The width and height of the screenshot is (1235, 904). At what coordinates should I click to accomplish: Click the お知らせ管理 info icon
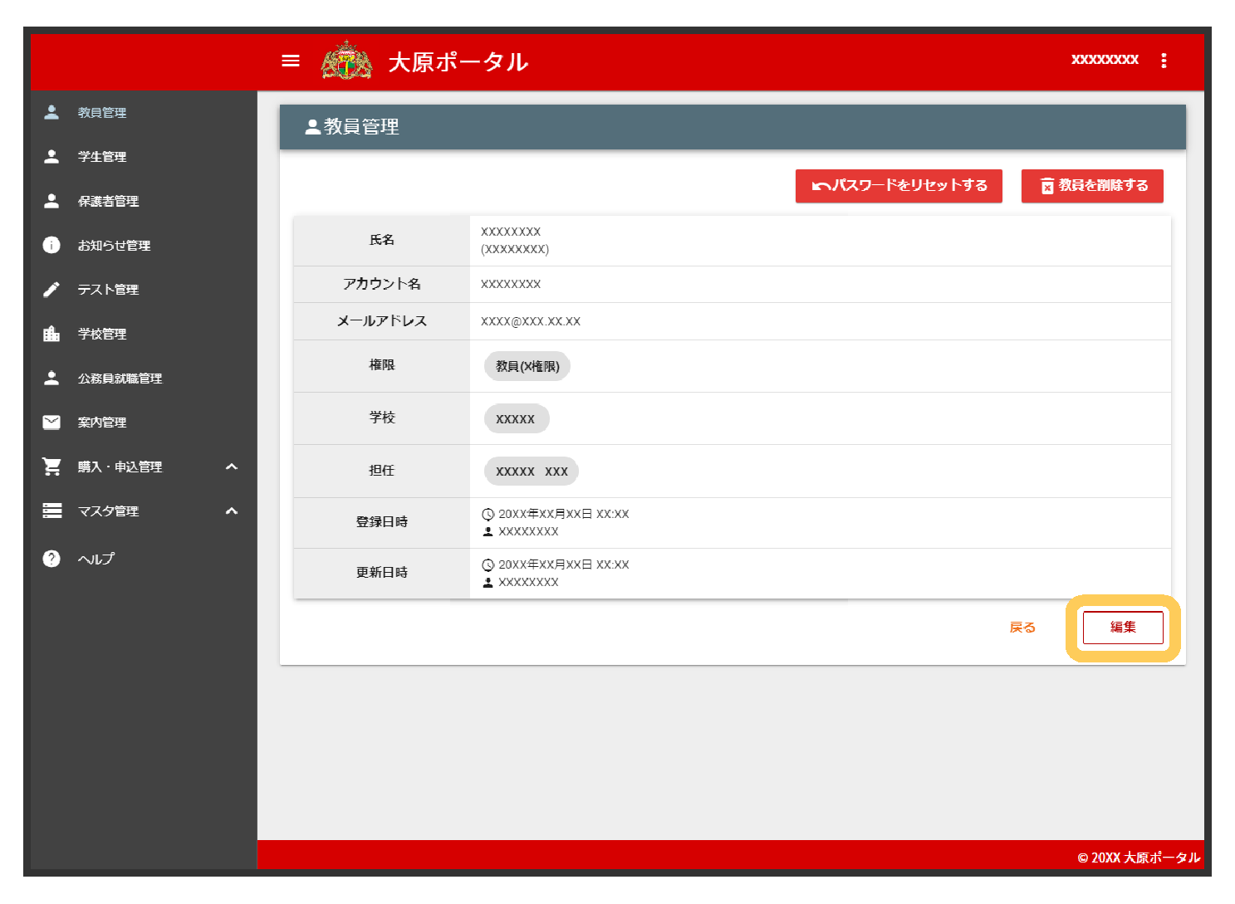tap(51, 245)
